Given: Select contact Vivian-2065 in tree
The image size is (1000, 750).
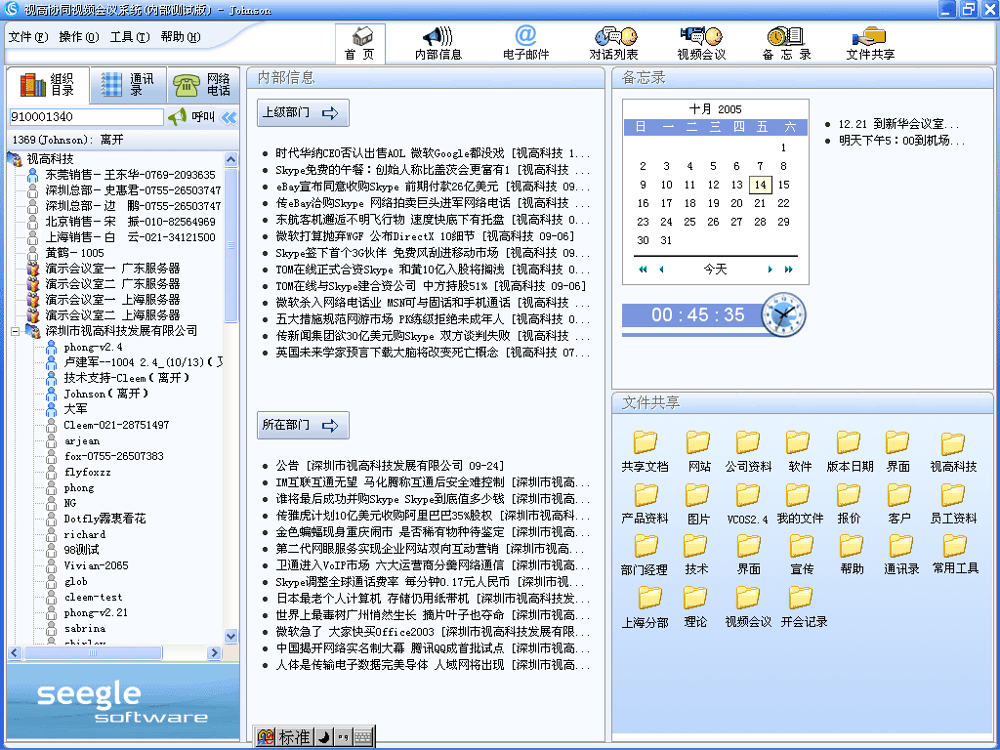Looking at the screenshot, I should [x=96, y=565].
